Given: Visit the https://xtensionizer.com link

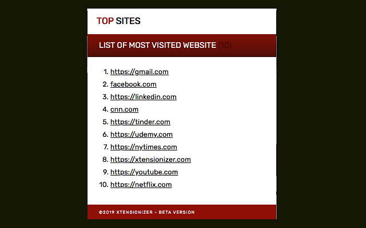Looking at the screenshot, I should (x=150, y=160).
